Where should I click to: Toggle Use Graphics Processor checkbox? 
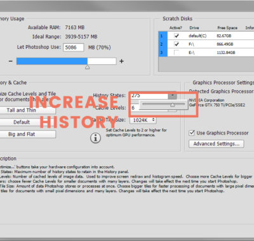click(192, 133)
